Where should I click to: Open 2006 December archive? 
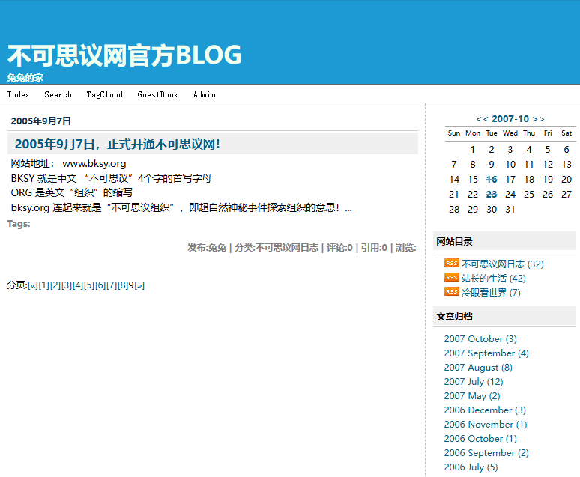[484, 410]
